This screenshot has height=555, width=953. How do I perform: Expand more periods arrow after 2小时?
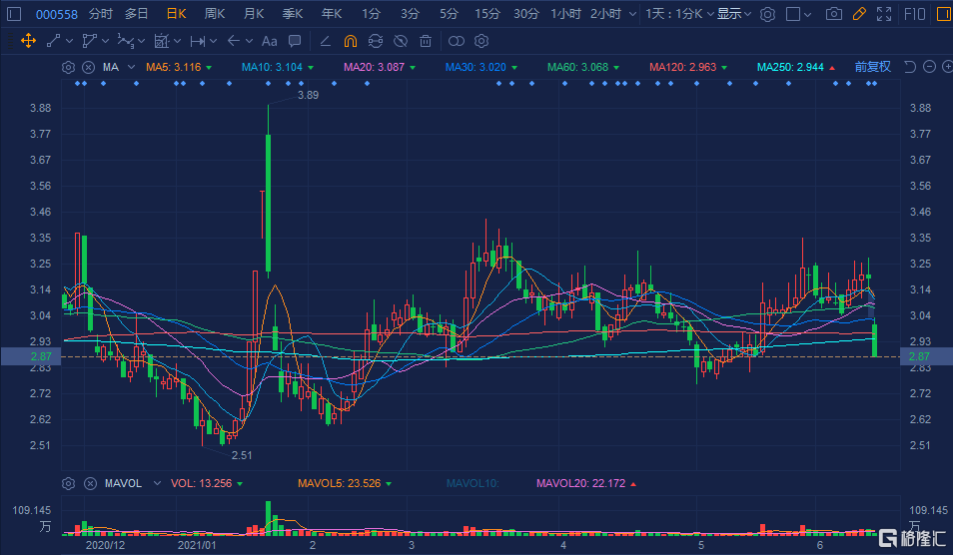click(632, 14)
